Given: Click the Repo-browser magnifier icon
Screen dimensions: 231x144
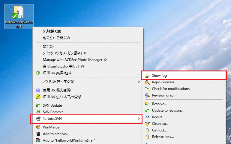Looking at the screenshot, I should coord(147,82).
